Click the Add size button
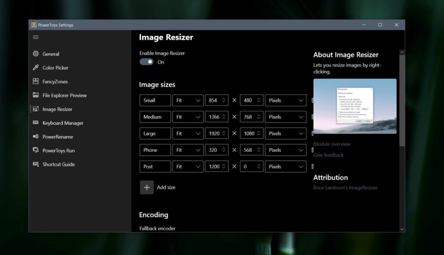444x255 pixels. coord(147,187)
